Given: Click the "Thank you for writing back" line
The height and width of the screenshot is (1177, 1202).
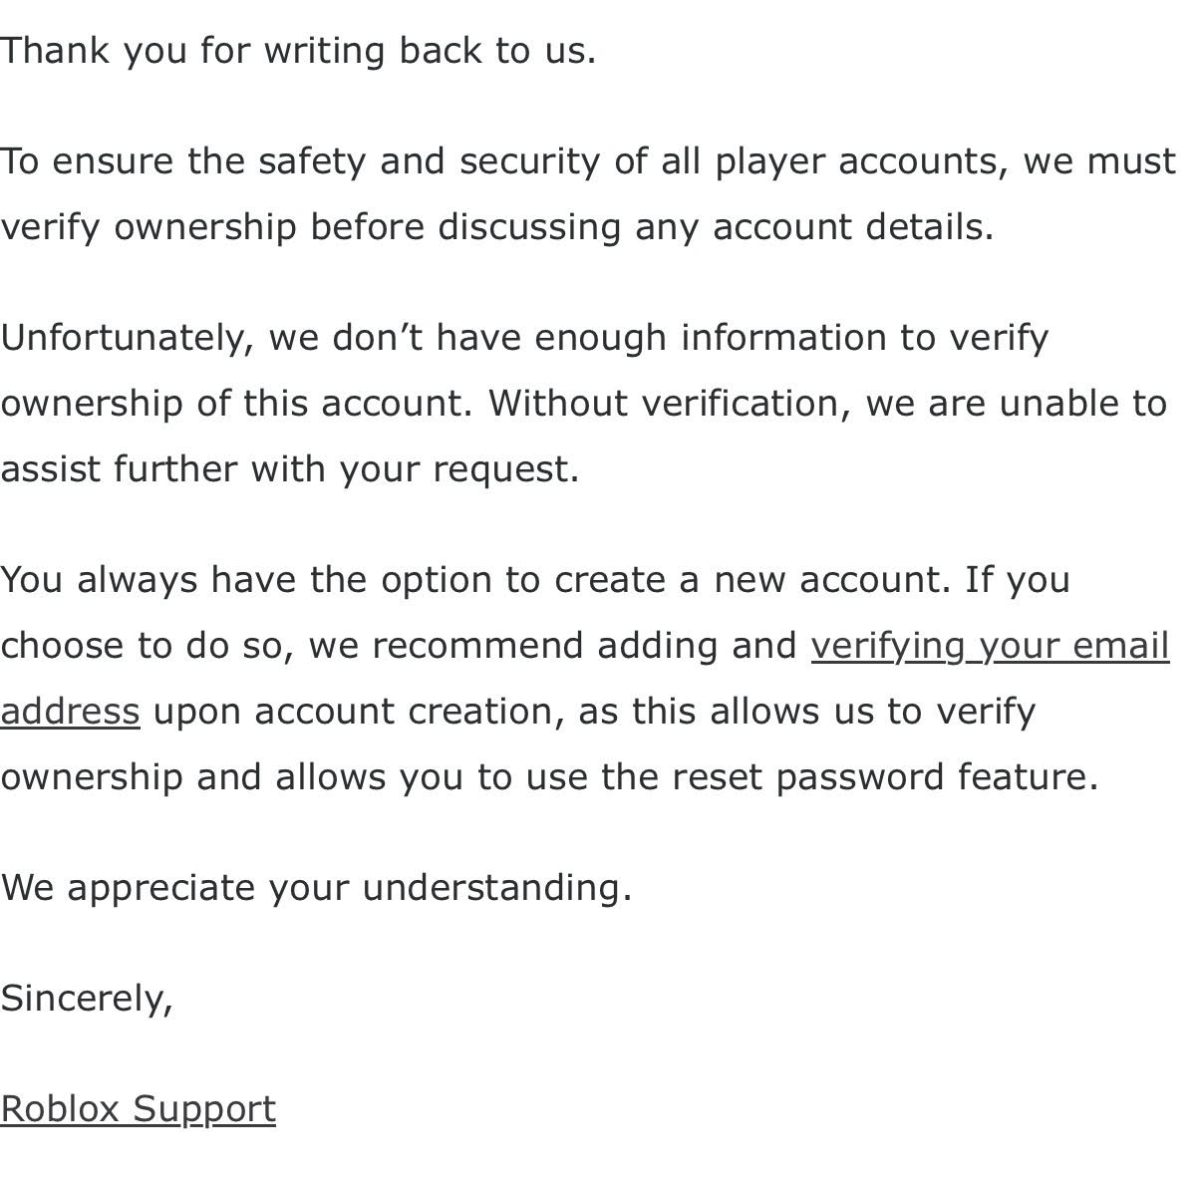Looking at the screenshot, I should tap(298, 51).
